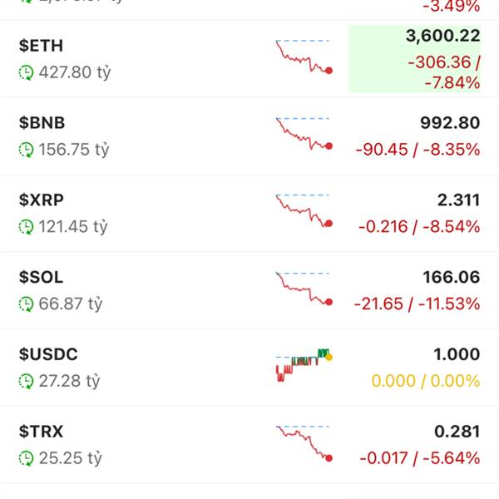Viewport: 499px width, 499px height.
Task: Open the $SOL coin details
Action: [x=41, y=277]
